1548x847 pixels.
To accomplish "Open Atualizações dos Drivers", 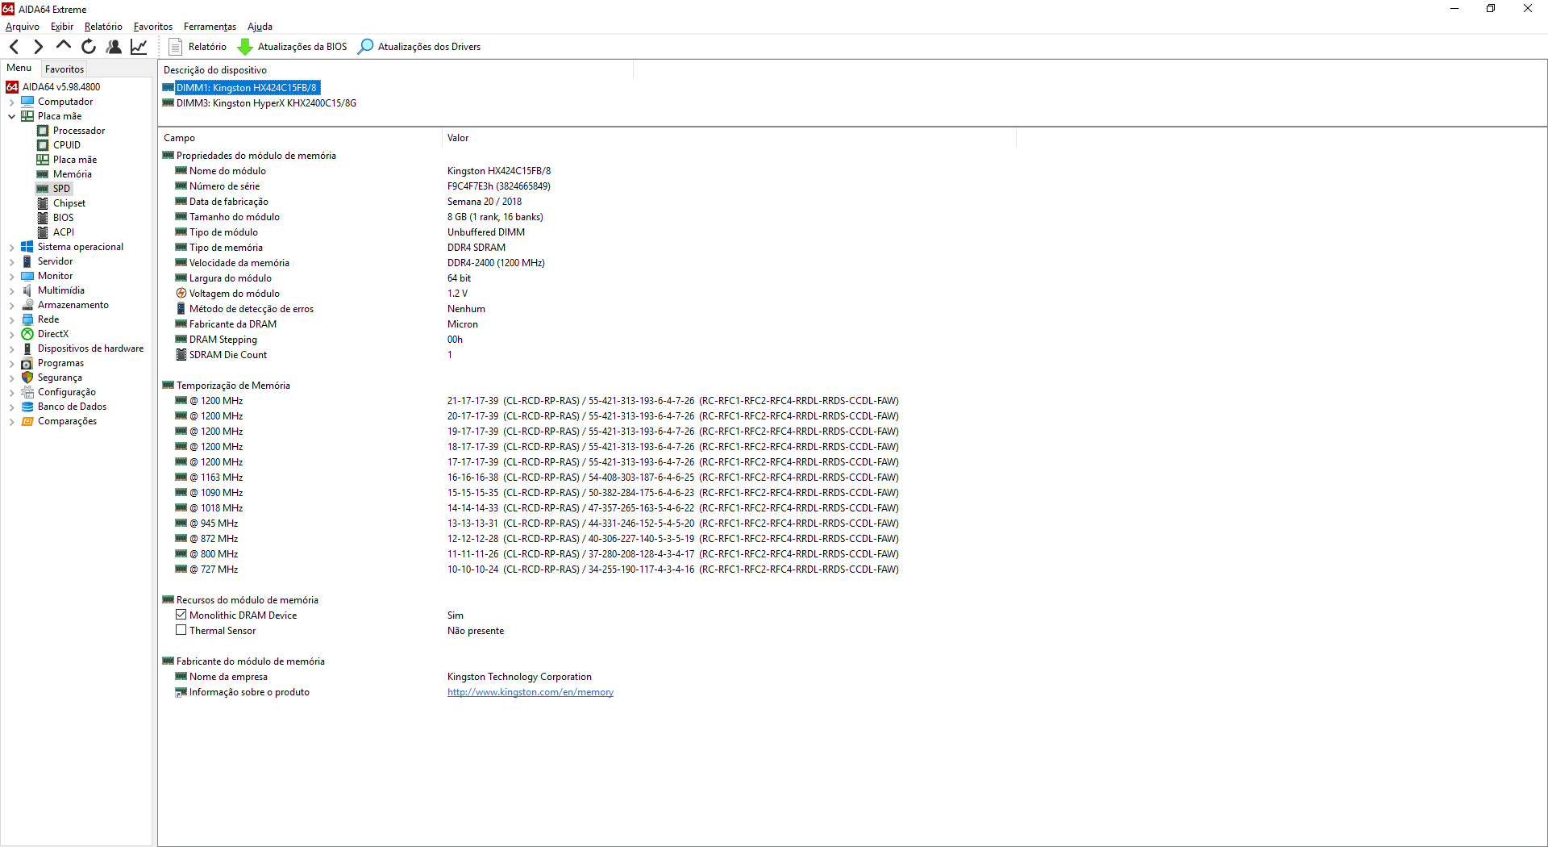I will pyautogui.click(x=419, y=47).
